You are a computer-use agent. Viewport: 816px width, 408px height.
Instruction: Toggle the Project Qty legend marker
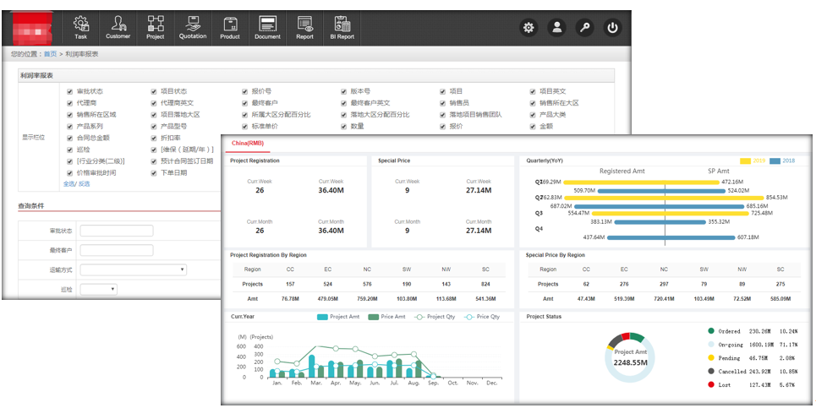(x=419, y=317)
